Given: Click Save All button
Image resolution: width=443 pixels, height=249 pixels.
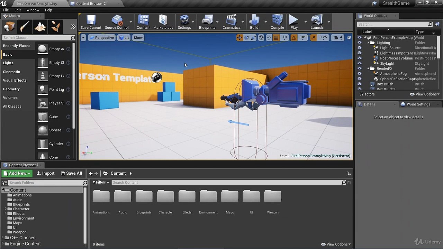Looking at the screenshot, I should (71, 173).
